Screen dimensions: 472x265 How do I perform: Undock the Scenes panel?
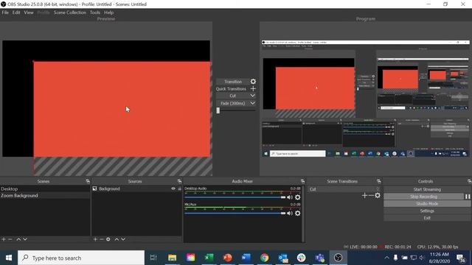[88, 181]
